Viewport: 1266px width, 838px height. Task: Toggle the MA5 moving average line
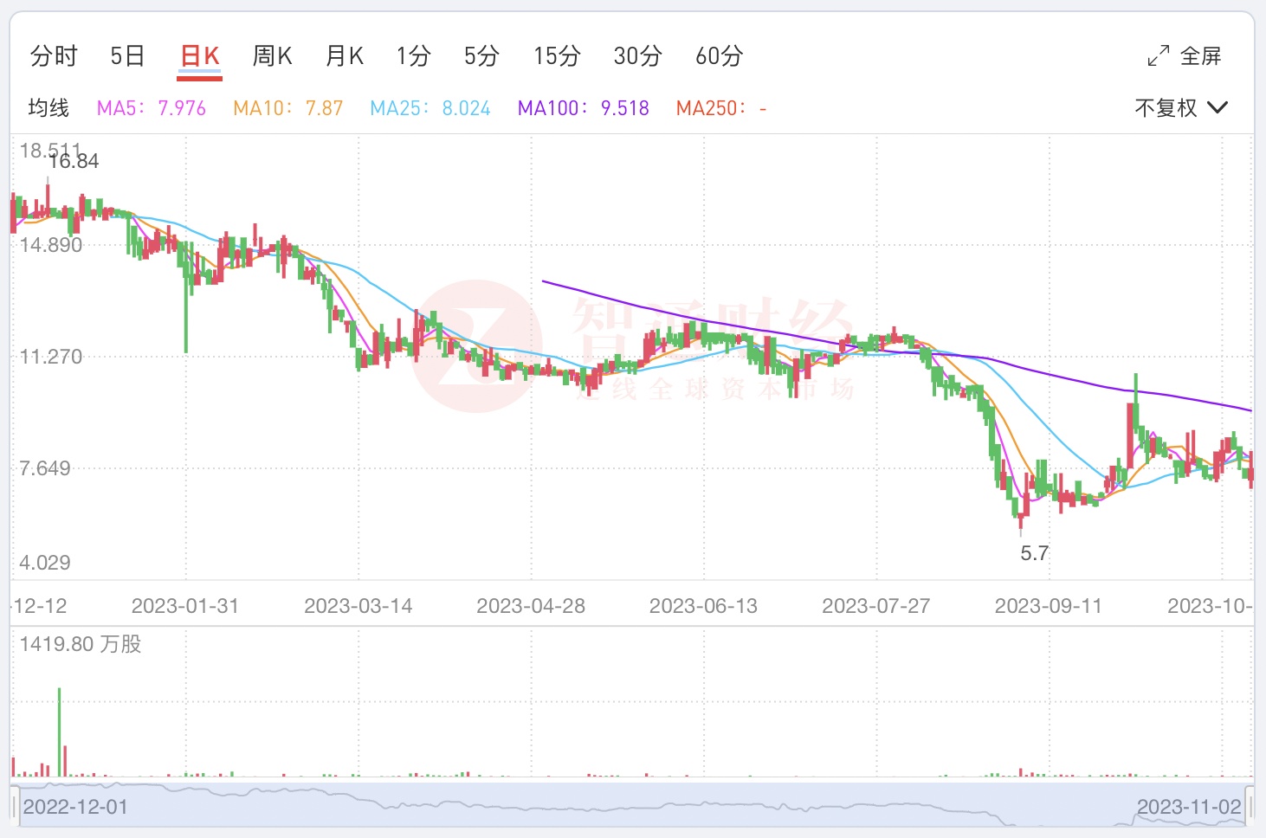[151, 108]
